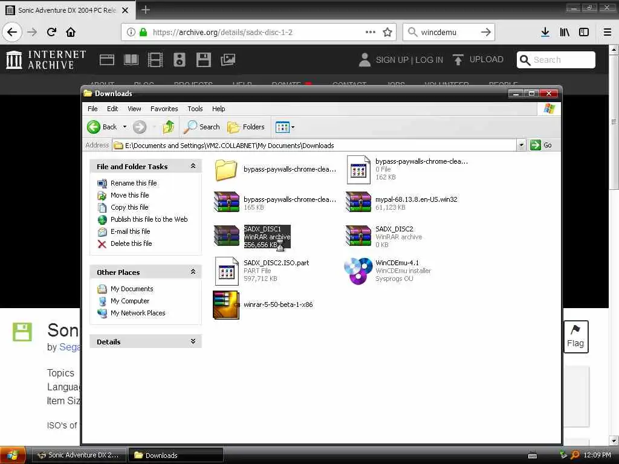Open the Internet Archive images icon
This screenshot has width=619, height=464.
click(228, 60)
